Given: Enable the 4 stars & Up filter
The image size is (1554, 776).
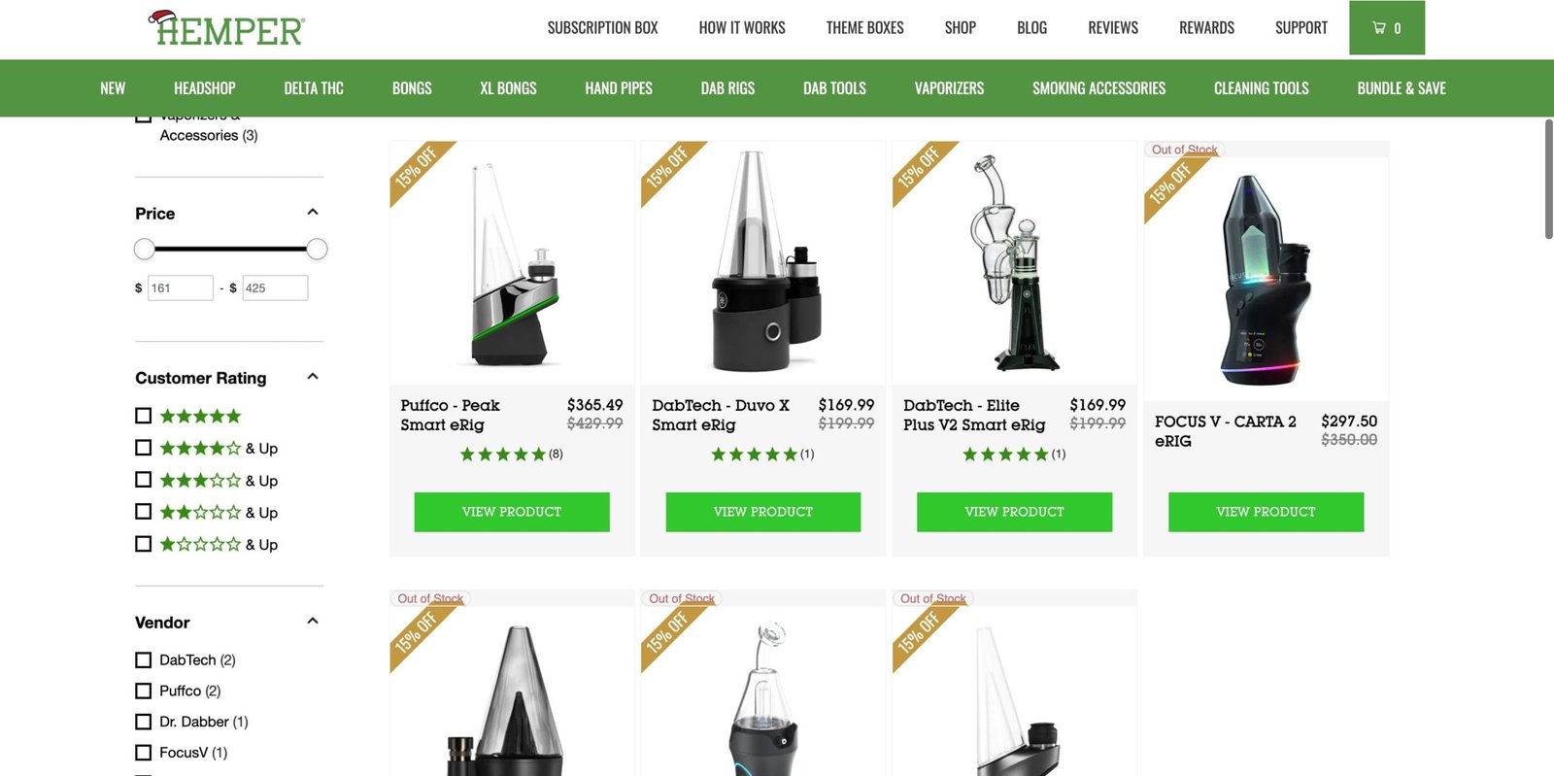Looking at the screenshot, I should coord(143,448).
